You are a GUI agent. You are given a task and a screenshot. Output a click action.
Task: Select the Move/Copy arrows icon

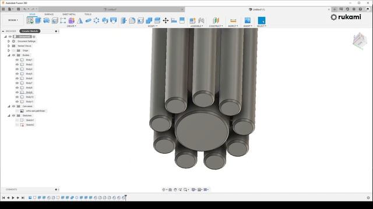coord(166,21)
